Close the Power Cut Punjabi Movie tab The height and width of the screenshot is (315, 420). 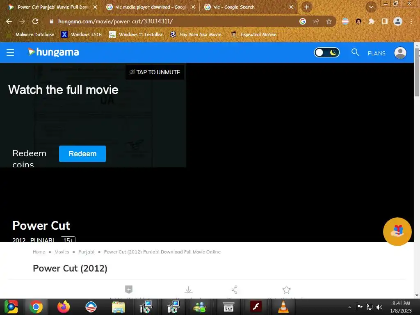[95, 7]
